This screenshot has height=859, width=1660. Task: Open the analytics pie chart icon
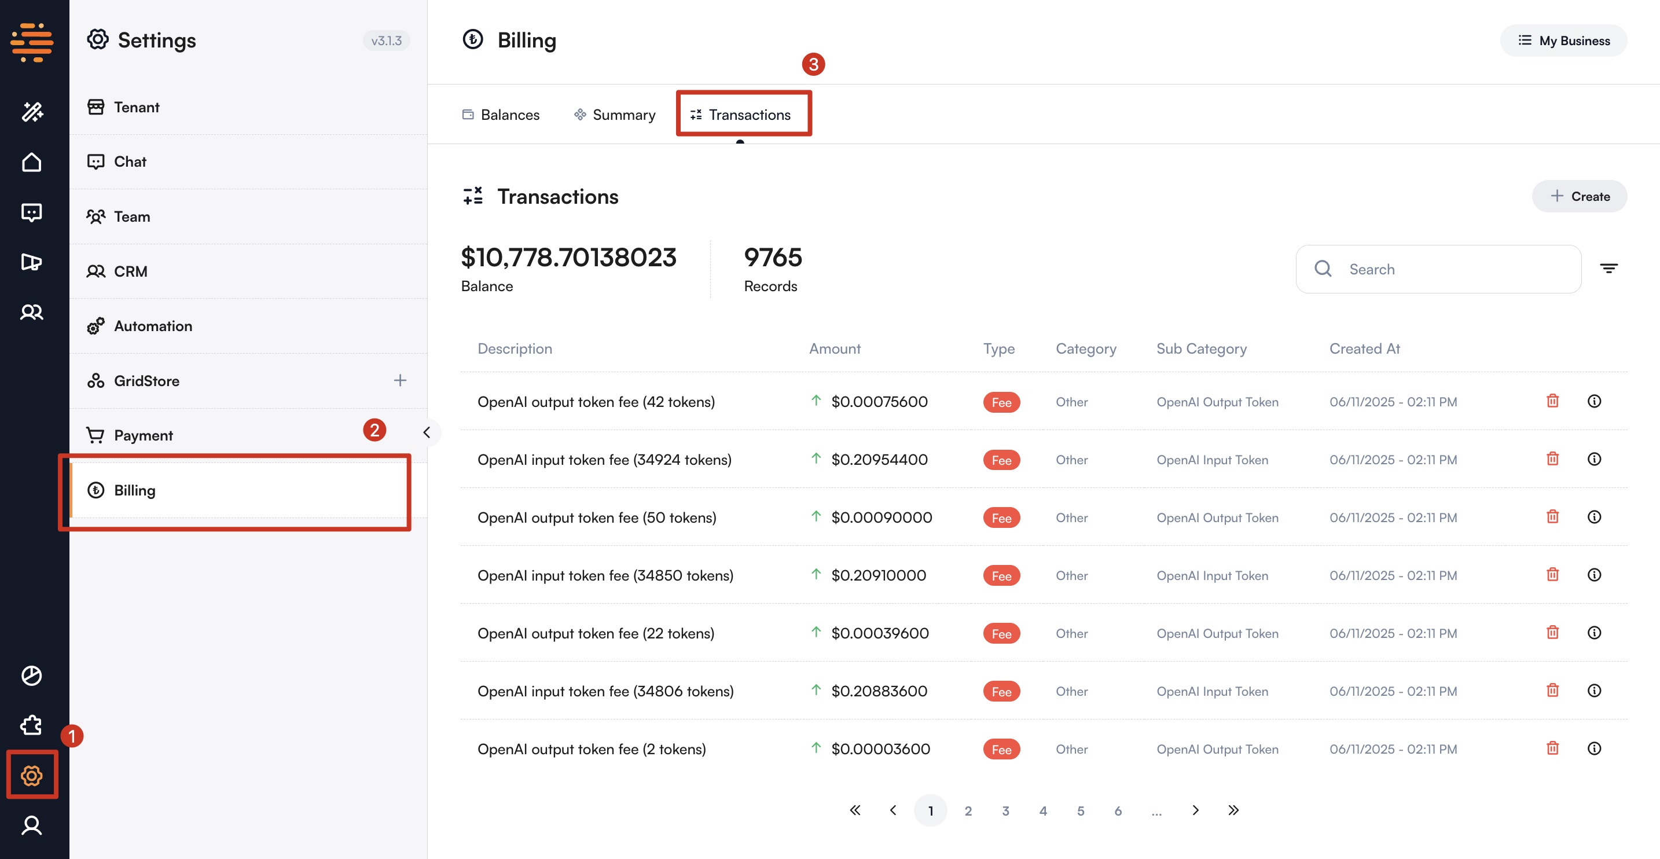(32, 675)
